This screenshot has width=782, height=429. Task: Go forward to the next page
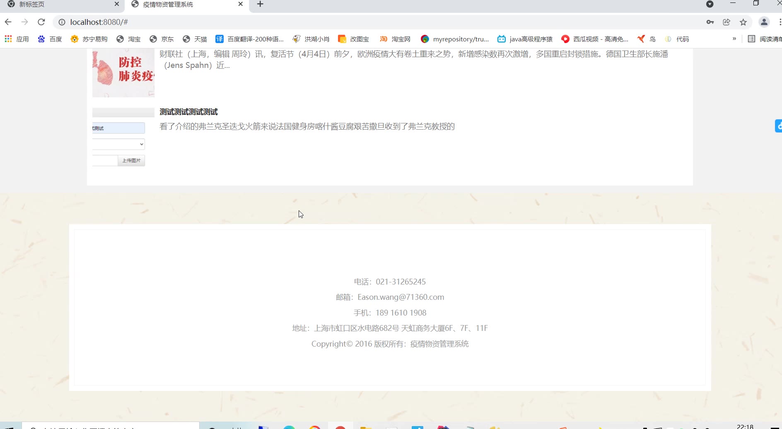25,22
